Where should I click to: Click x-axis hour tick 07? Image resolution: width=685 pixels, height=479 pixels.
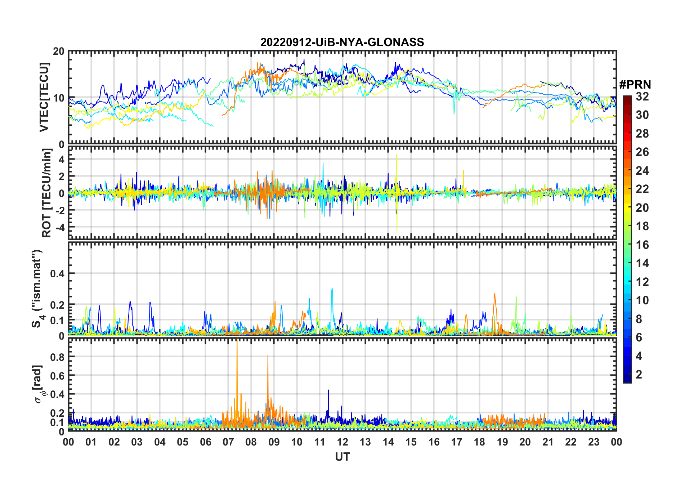pyautogui.click(x=228, y=442)
